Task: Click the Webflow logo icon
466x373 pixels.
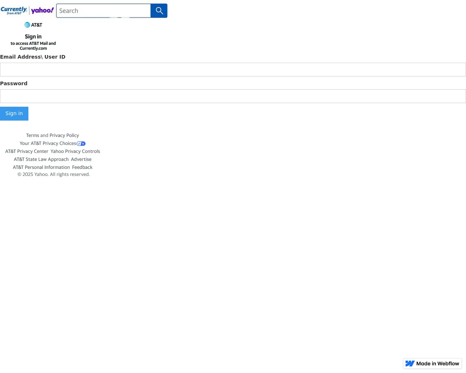Action: 410,364
